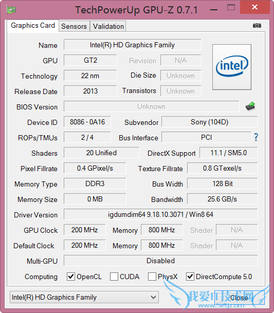This screenshot has height=313, width=274.
Task: Click the Close button at the bottom
Action: (239, 298)
